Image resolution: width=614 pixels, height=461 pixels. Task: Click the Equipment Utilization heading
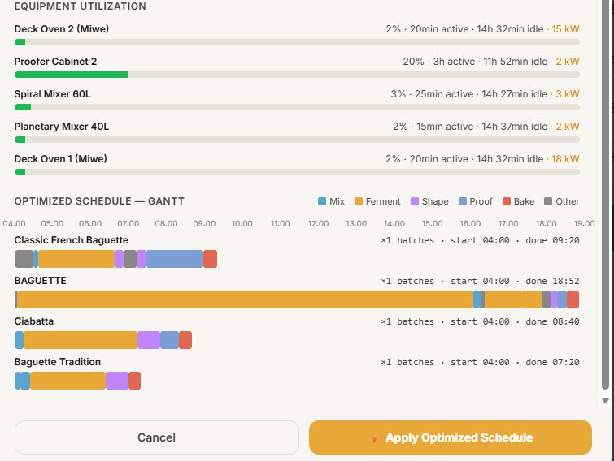(x=81, y=6)
